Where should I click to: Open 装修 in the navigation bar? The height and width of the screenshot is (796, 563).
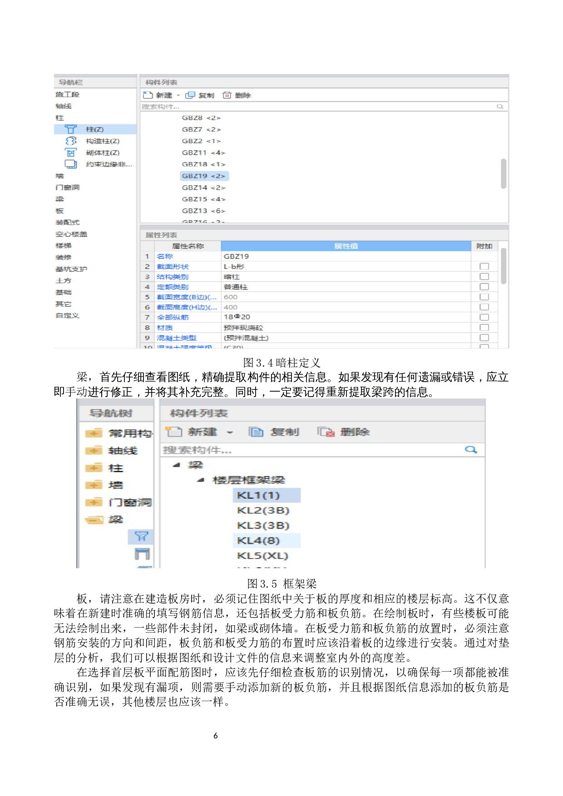tap(64, 257)
